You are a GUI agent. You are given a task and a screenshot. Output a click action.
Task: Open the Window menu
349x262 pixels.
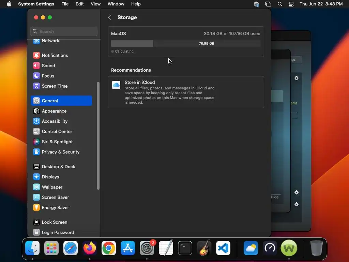click(116, 4)
